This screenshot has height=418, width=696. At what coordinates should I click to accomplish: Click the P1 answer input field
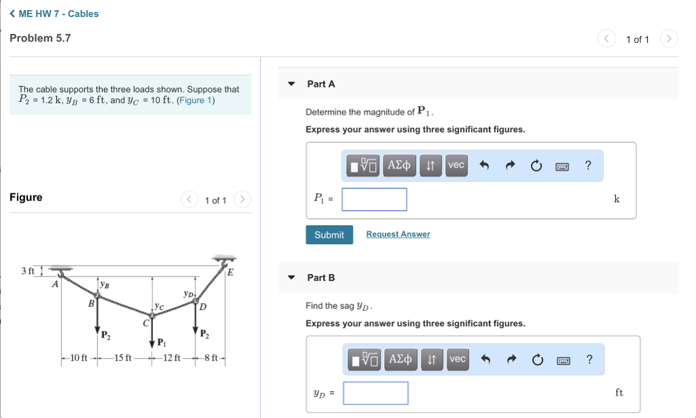pos(375,199)
